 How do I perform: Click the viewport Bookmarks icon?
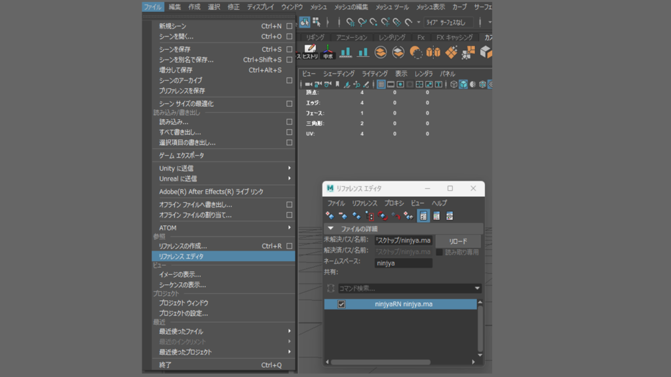[337, 84]
